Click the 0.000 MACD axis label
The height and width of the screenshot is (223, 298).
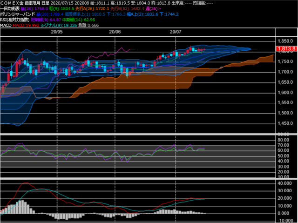[x=284, y=213]
